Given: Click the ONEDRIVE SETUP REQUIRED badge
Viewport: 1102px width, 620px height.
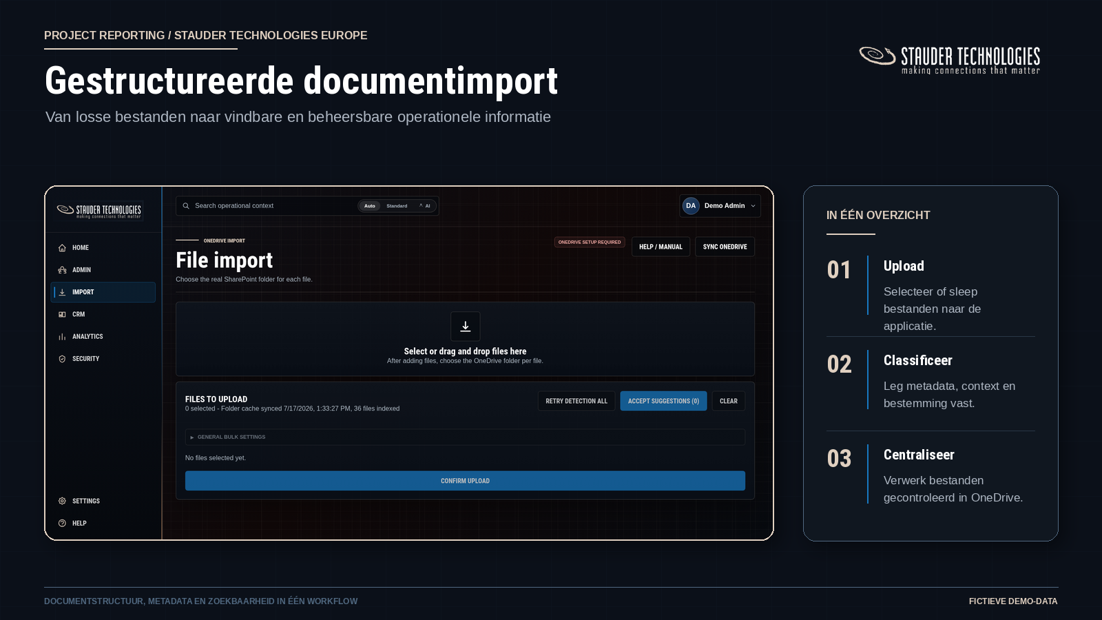Looking at the screenshot, I should (590, 242).
